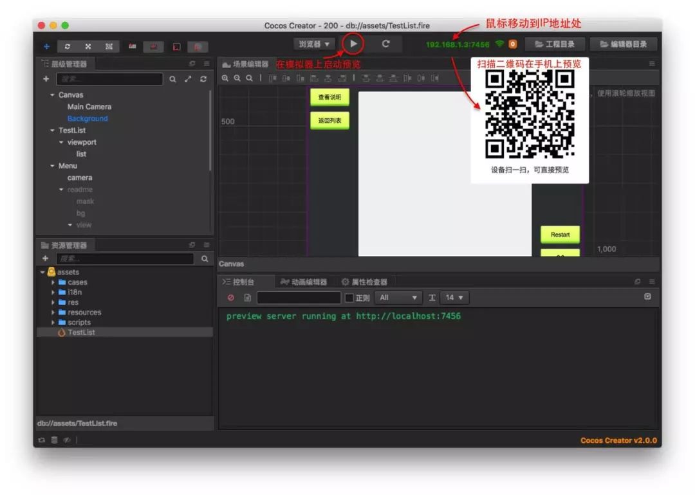Click the refresh preview icon
The height and width of the screenshot is (495, 695).
pyautogui.click(x=385, y=44)
